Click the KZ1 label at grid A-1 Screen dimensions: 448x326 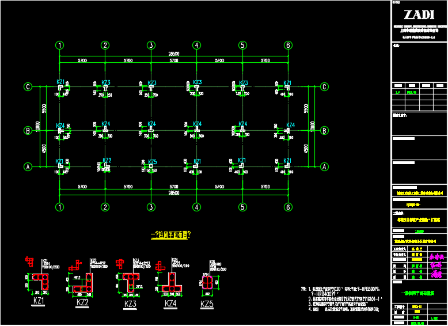click(x=59, y=161)
